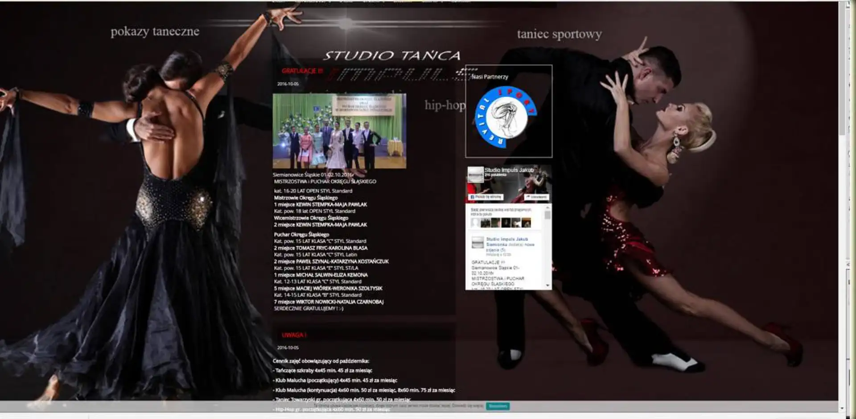Click the Nasi Partnerzy heading
Screen dimensions: 856x419
click(x=490, y=77)
